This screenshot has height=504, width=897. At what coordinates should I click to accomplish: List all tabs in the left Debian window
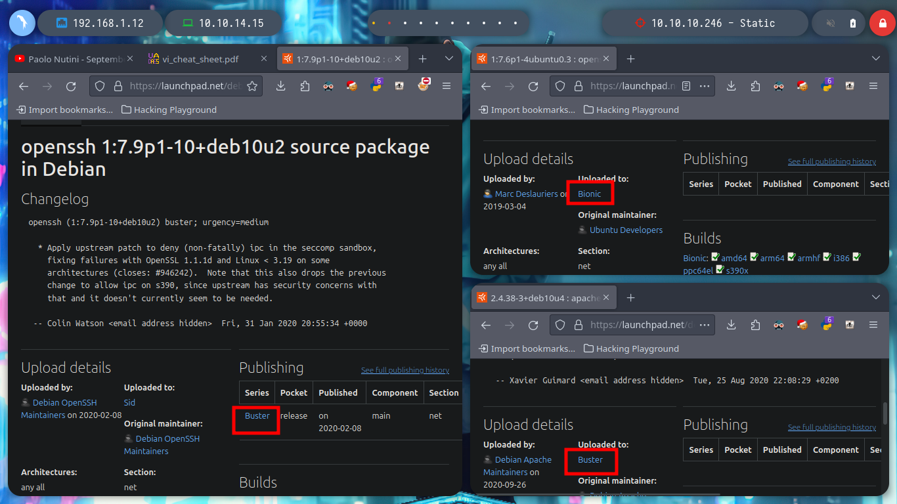pyautogui.click(x=449, y=59)
